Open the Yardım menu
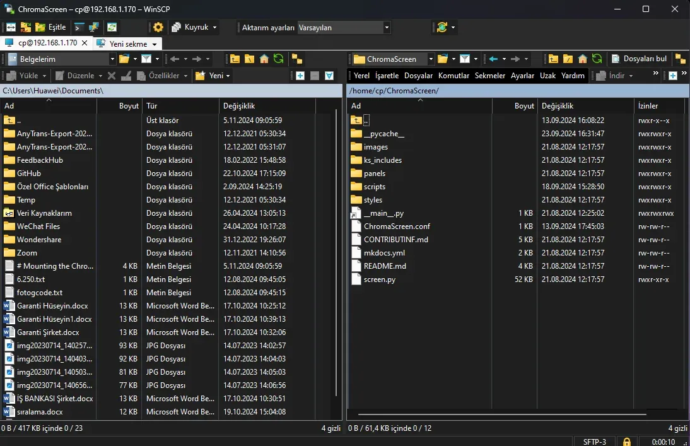Viewport: 690px width, 446px height. (x=573, y=76)
